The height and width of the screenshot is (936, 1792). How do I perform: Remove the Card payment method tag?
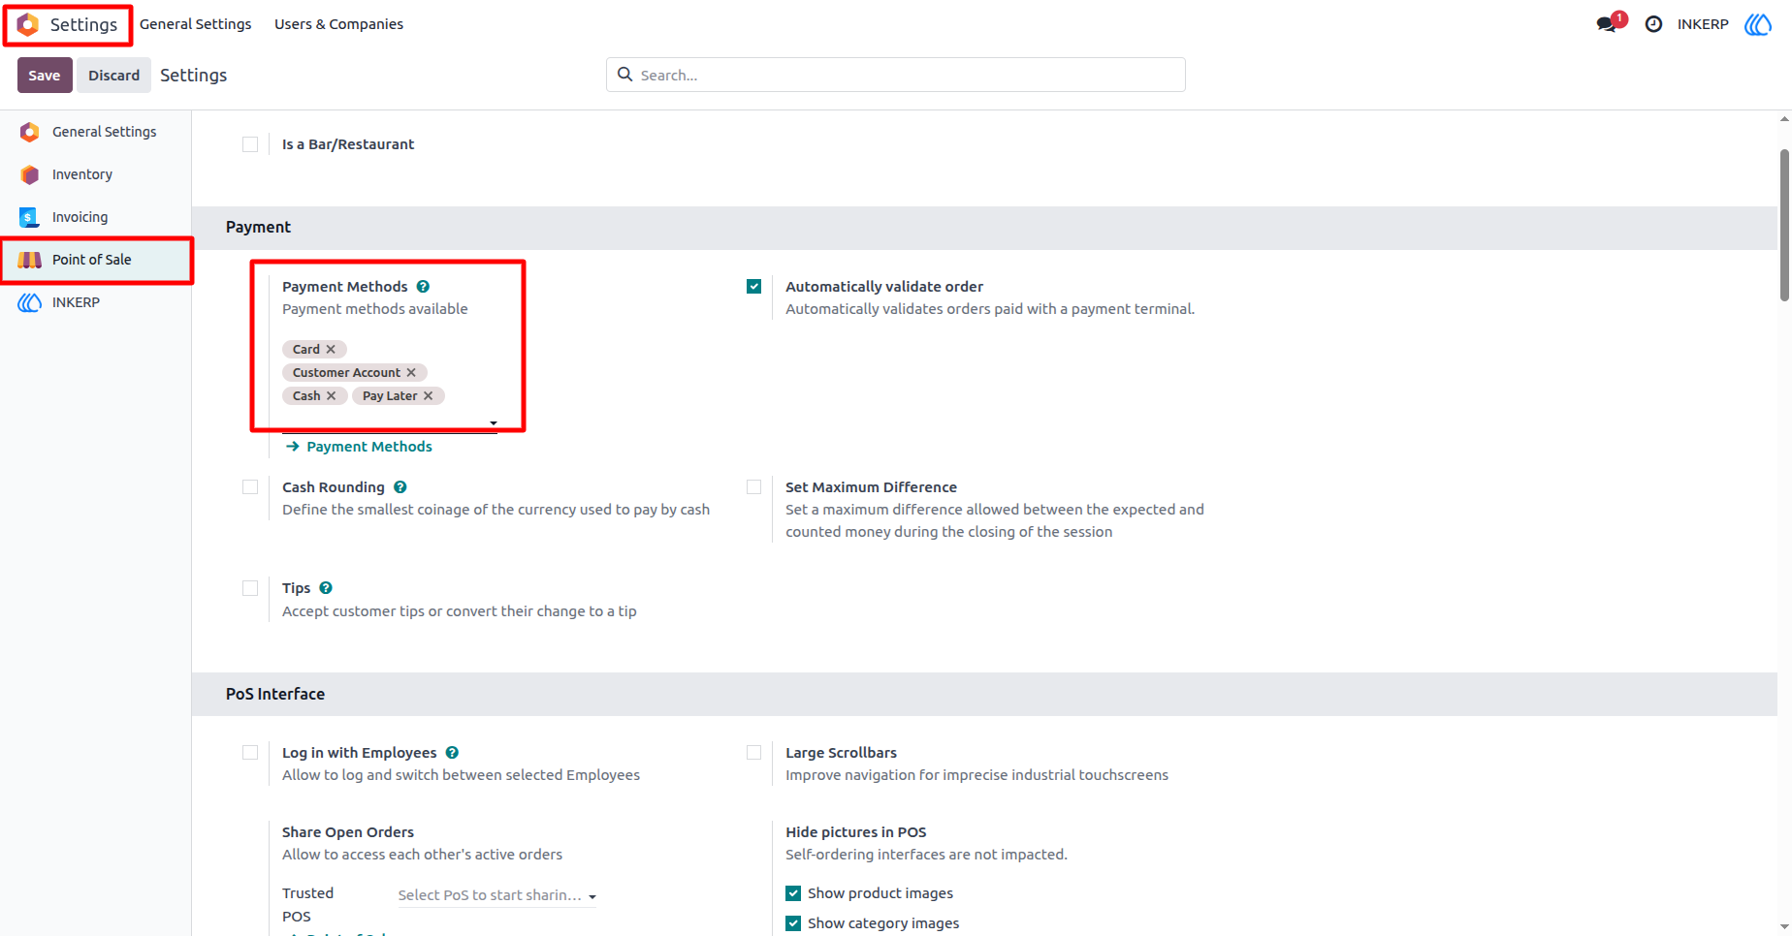point(331,349)
